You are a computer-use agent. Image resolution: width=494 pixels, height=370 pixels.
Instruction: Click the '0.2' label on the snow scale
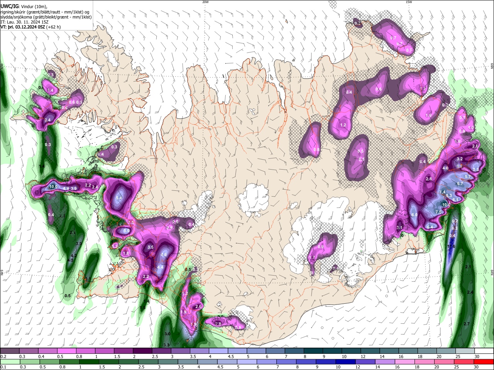[x=3, y=357]
